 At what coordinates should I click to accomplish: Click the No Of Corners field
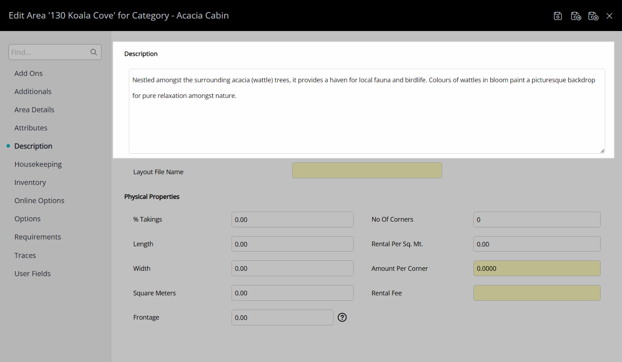coord(537,219)
